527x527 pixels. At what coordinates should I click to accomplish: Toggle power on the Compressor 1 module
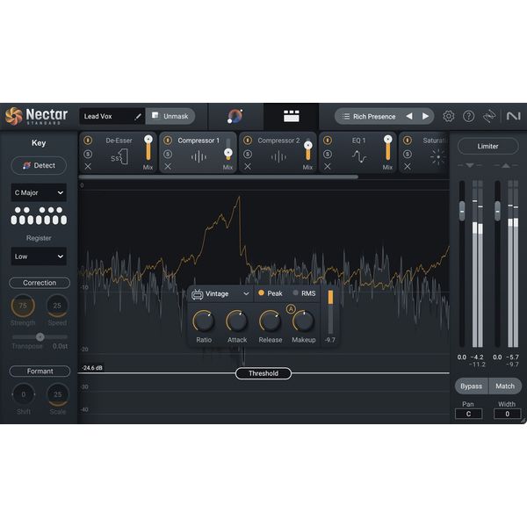pos(168,141)
